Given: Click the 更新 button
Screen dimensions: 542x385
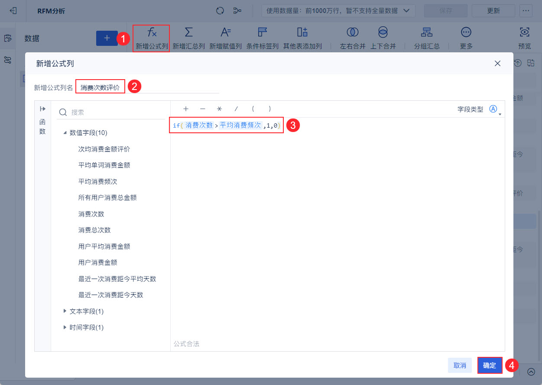Looking at the screenshot, I should (493, 11).
